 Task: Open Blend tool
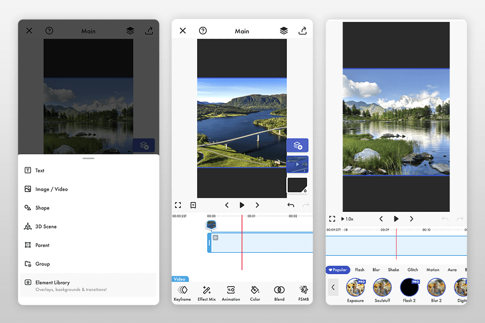pyautogui.click(x=279, y=293)
